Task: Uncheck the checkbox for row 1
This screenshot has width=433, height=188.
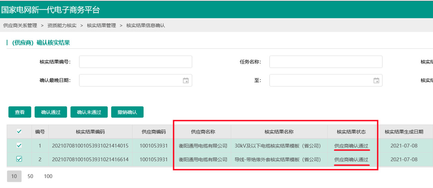Action: pos(19,145)
